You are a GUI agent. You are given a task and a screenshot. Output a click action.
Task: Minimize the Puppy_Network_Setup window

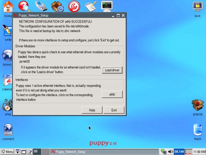[113, 15]
